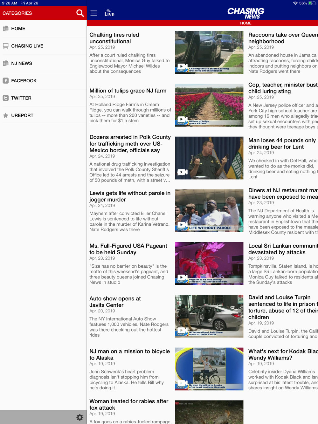318x424 pixels.
Task: Tap the Chasing News logo
Action: coord(245,13)
